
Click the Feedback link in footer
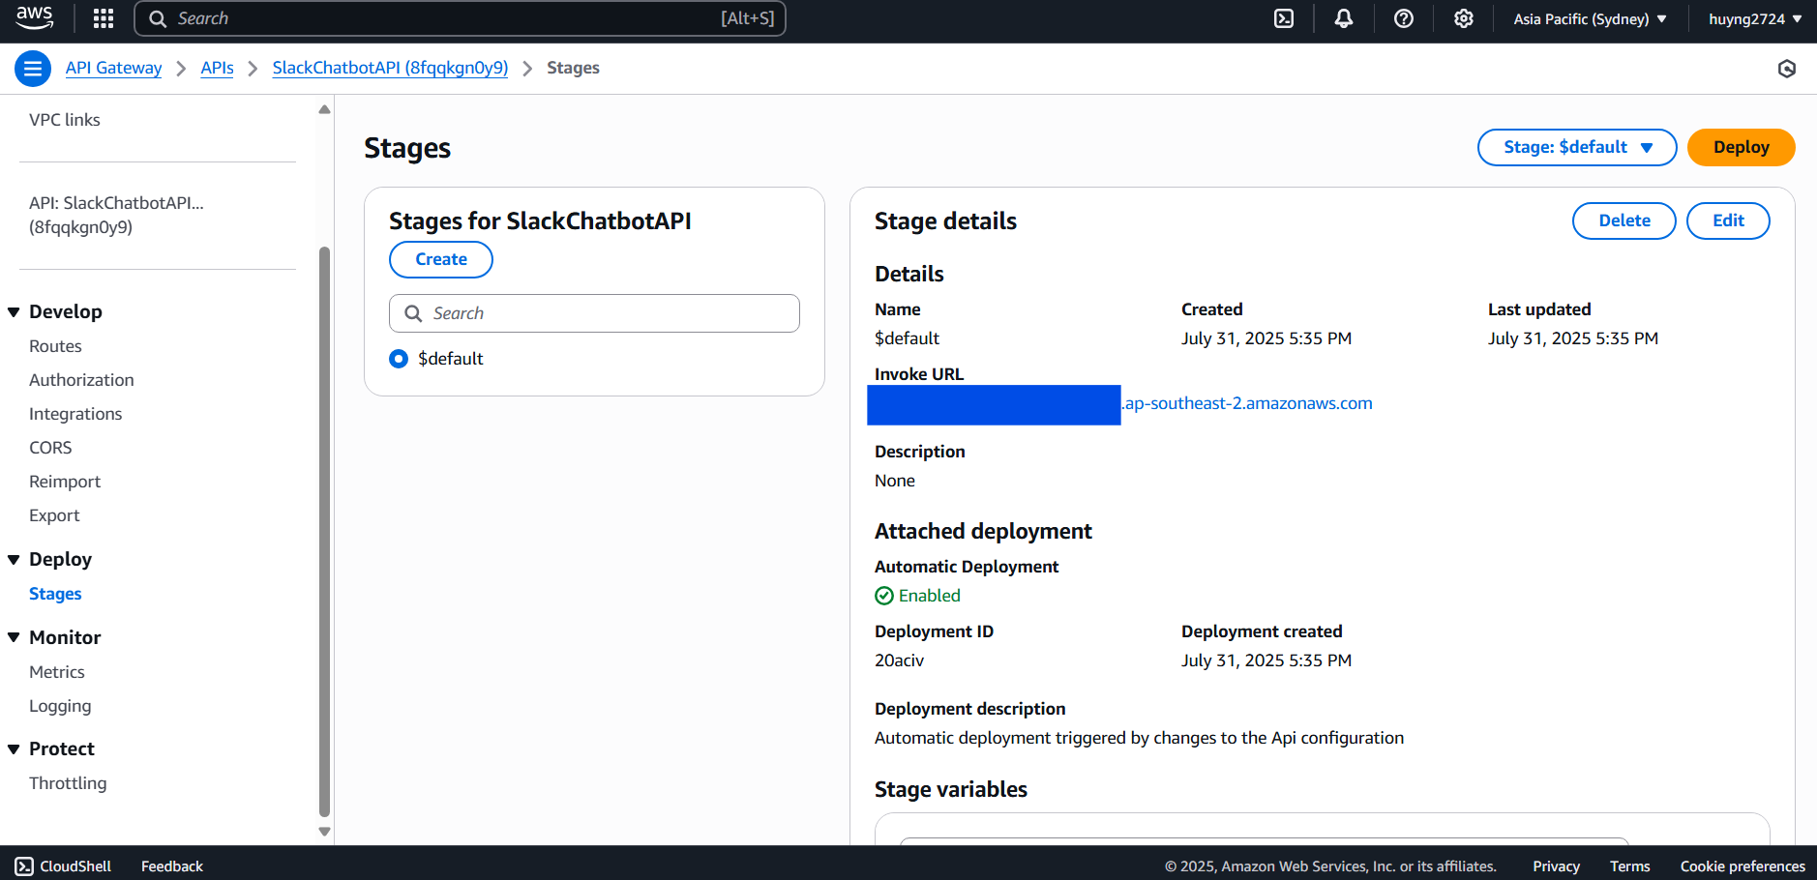coord(172,866)
